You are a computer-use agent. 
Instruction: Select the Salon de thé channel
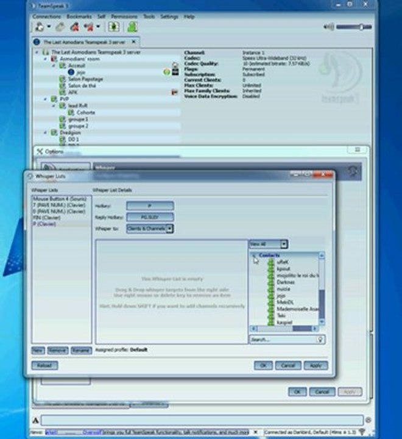[82, 86]
